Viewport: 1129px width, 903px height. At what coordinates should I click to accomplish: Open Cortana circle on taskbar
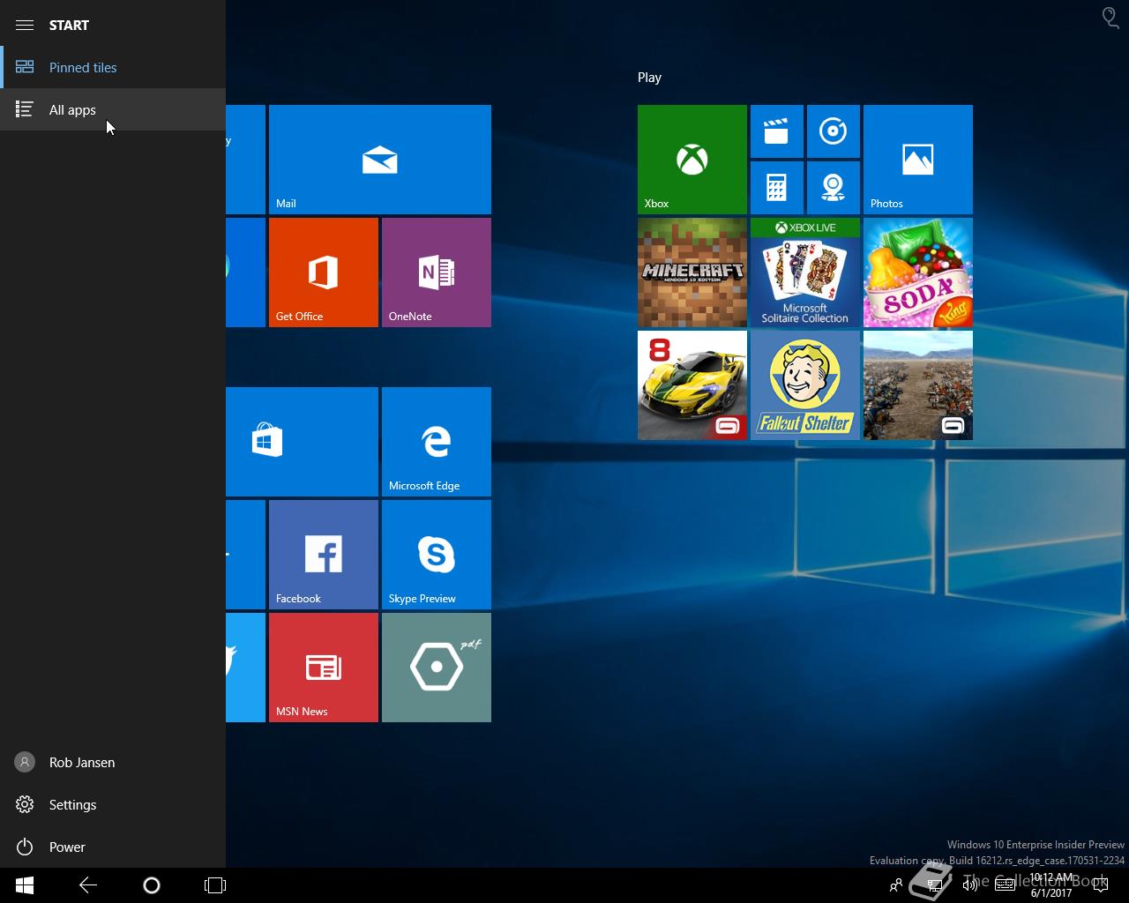point(152,885)
